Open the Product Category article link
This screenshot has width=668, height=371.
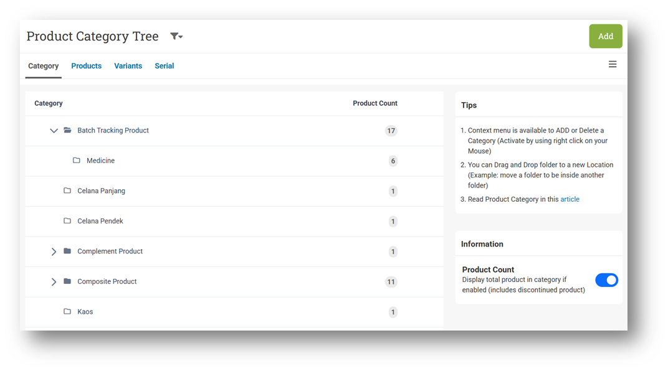[x=570, y=199]
